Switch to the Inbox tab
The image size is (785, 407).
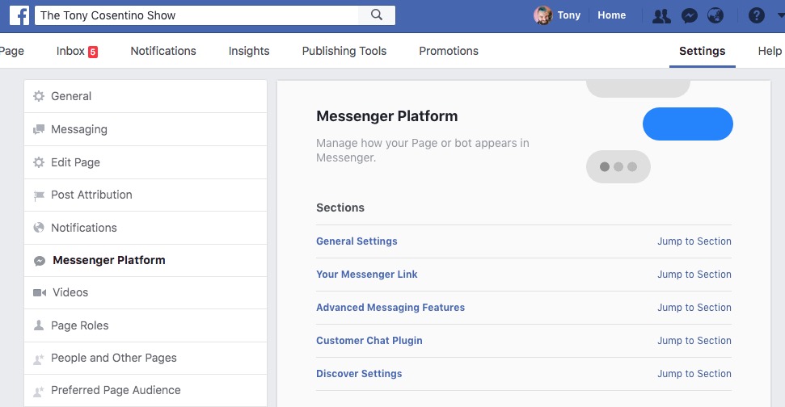coord(77,51)
